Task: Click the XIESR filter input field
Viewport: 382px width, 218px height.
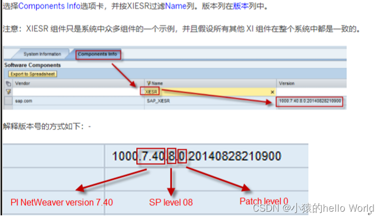Action: (x=210, y=92)
